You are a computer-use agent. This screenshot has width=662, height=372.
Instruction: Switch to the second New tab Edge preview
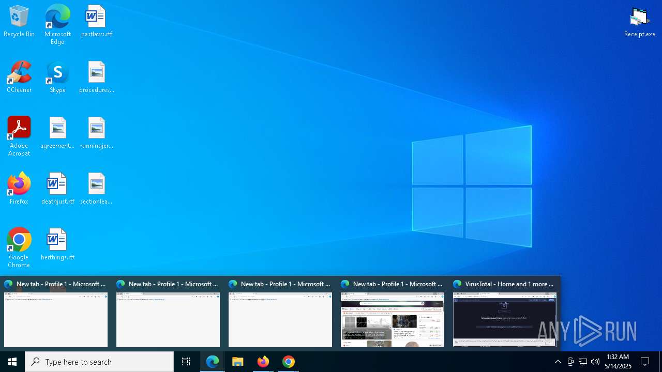[x=168, y=320]
